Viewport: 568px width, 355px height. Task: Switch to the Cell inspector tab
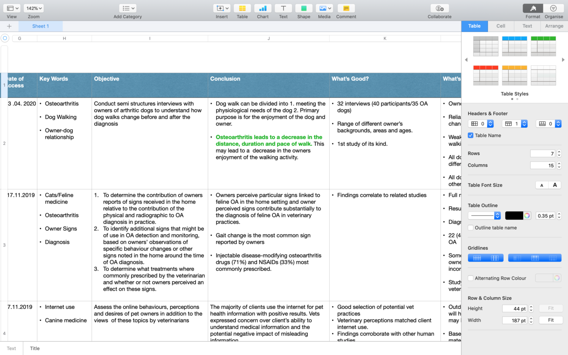501,26
